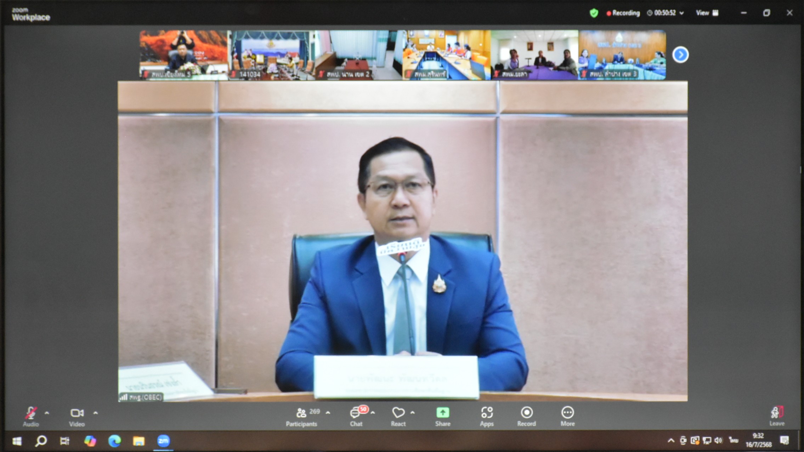Click the สพฐ.(OBEC) speaker name label
Screen dimensions: 804x452
click(141, 397)
